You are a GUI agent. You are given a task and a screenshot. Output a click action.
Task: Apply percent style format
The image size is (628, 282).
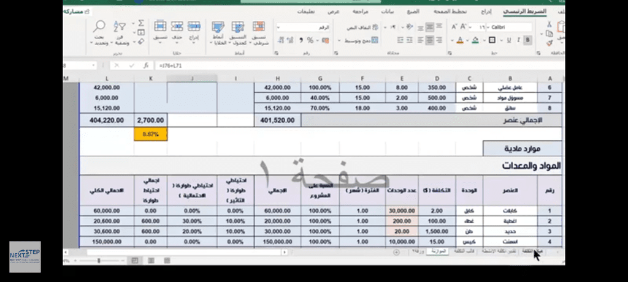[310, 40]
